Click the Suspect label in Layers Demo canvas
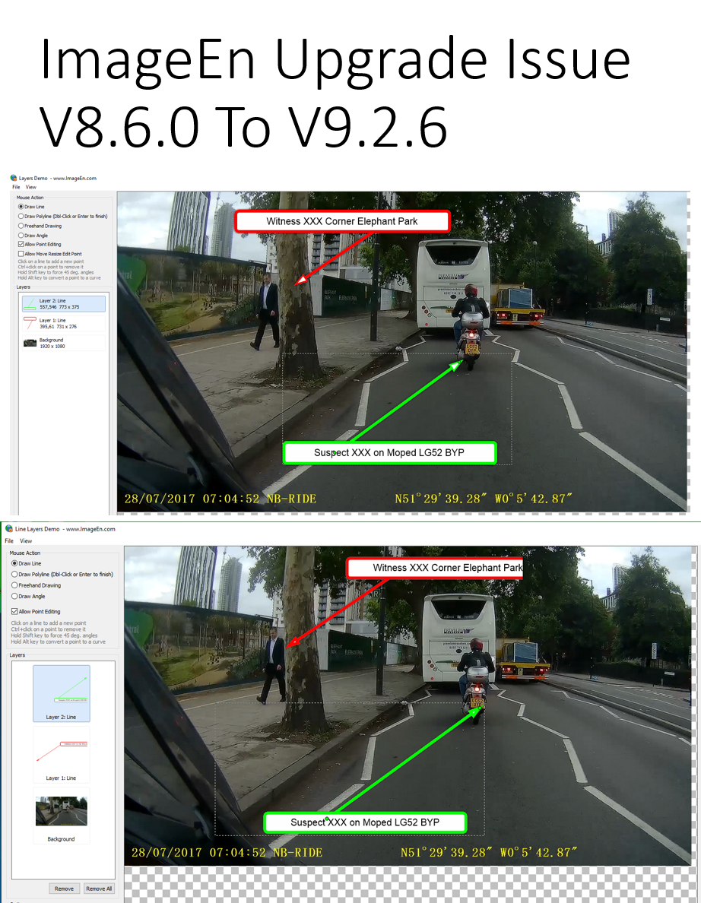Viewport: 701px width, 903px height. click(389, 453)
